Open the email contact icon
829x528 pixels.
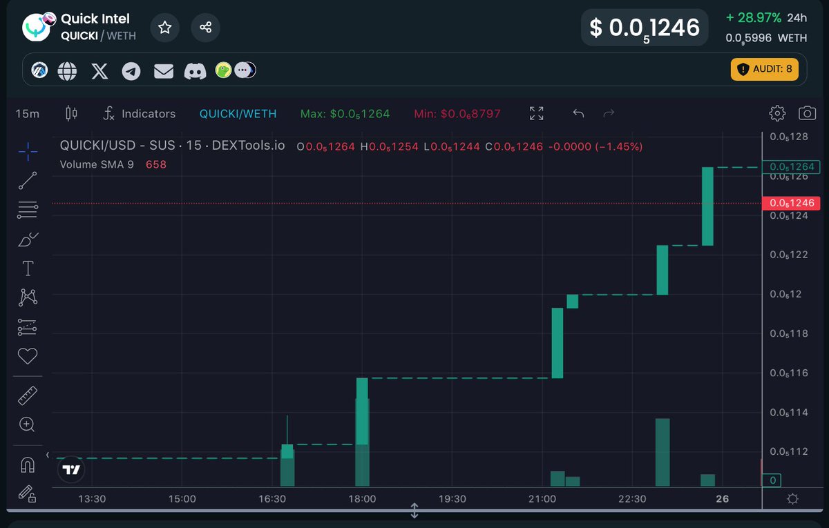163,70
